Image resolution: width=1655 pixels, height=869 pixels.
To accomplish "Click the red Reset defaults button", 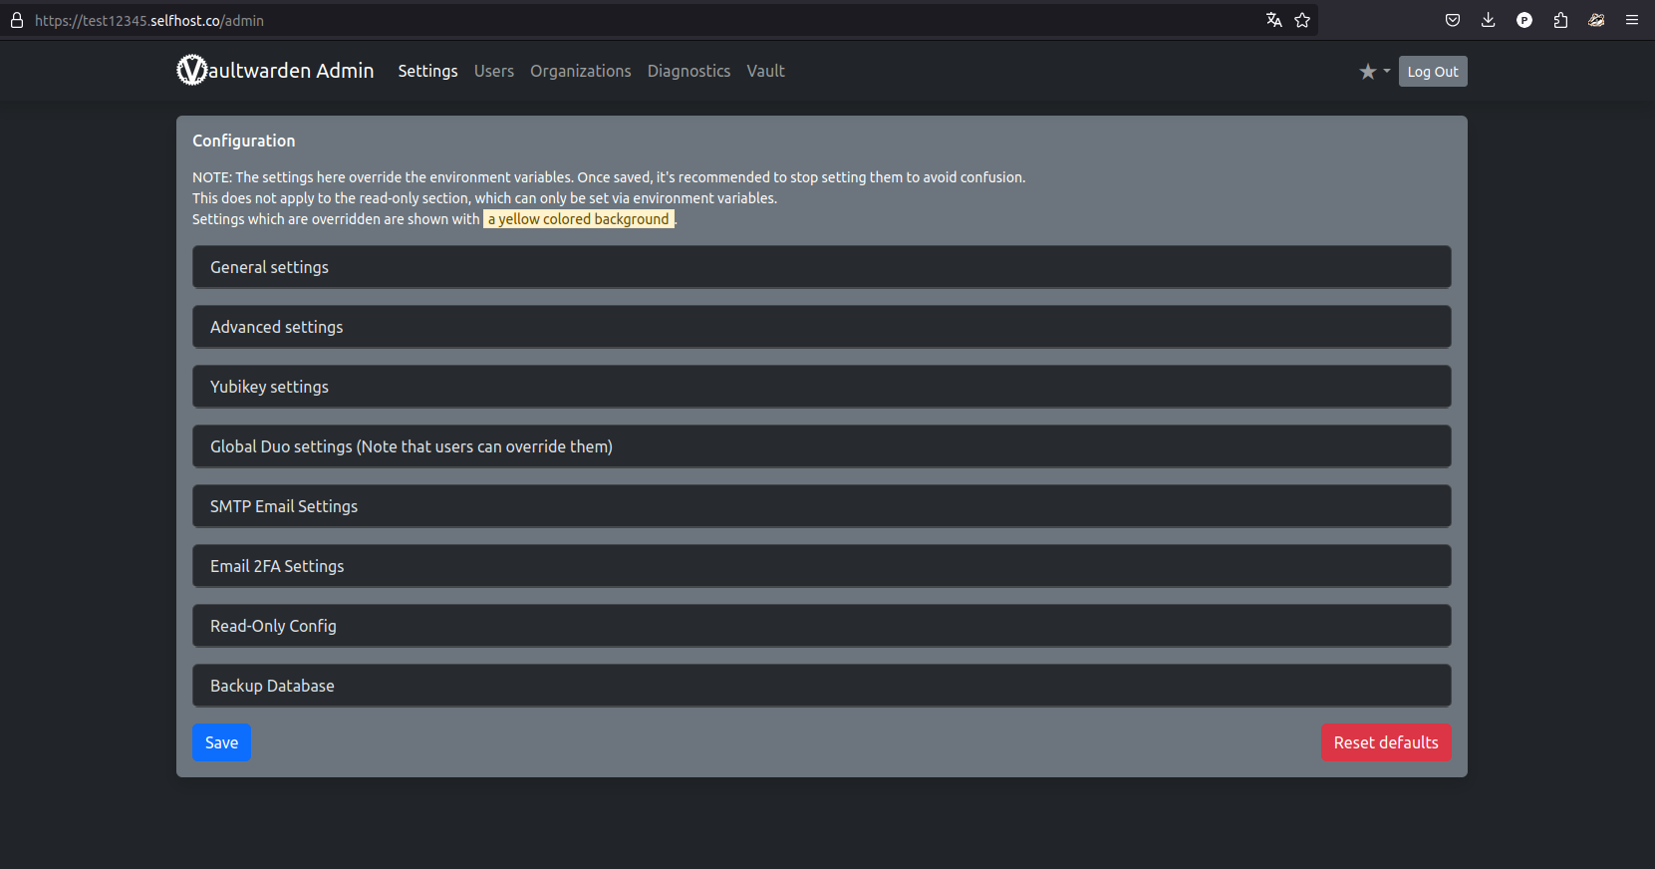I will click(x=1385, y=742).
